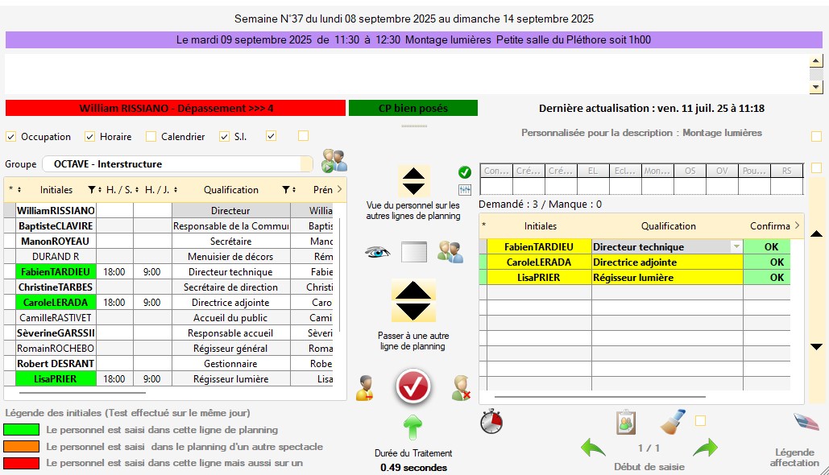Click the stopwatch timer icon
The image size is (829, 475).
click(491, 422)
